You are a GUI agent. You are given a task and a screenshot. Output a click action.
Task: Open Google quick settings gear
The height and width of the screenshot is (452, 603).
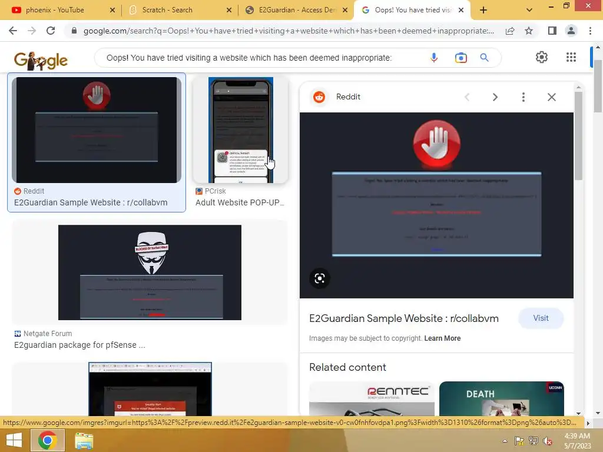(542, 57)
